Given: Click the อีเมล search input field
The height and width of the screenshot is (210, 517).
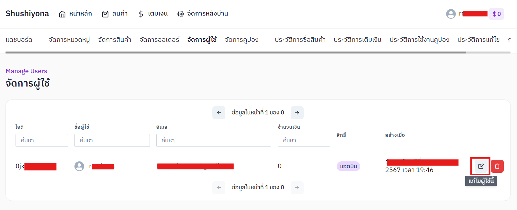Looking at the screenshot, I should coord(214,140).
